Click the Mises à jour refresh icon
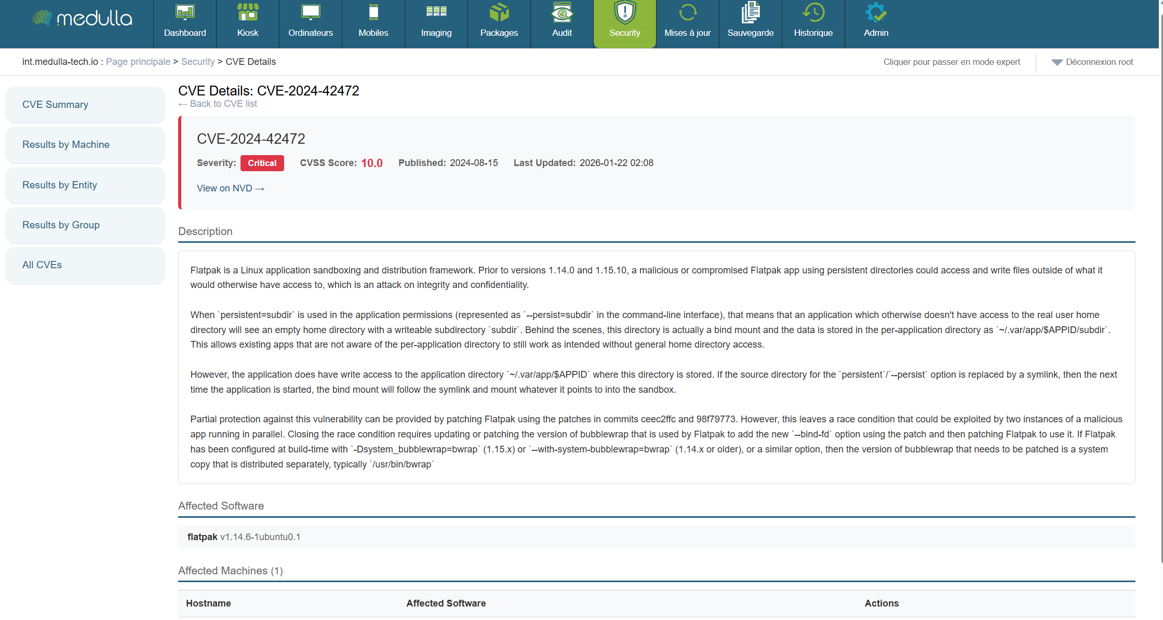The width and height of the screenshot is (1163, 620). point(687,12)
